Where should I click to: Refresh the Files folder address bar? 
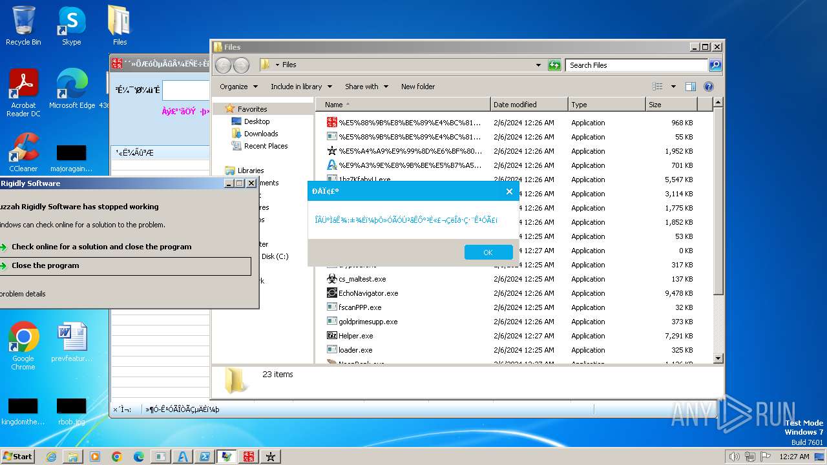tap(554, 65)
